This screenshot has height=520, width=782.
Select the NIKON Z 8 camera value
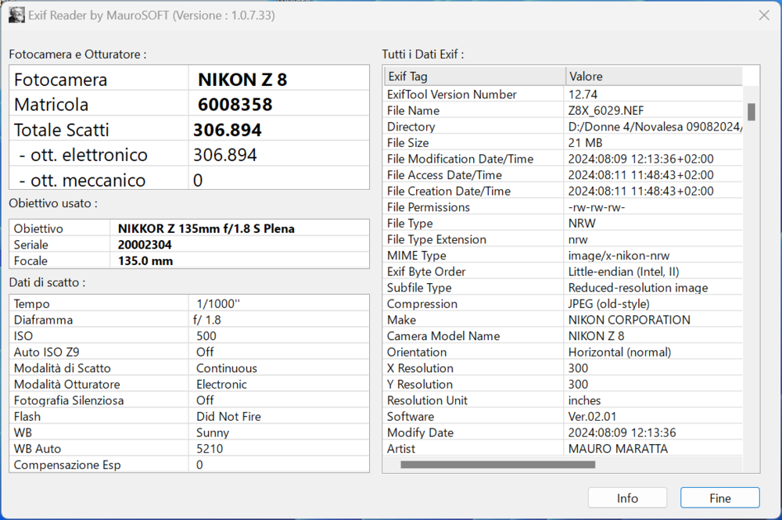pos(242,79)
